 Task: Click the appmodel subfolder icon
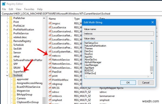14,79
